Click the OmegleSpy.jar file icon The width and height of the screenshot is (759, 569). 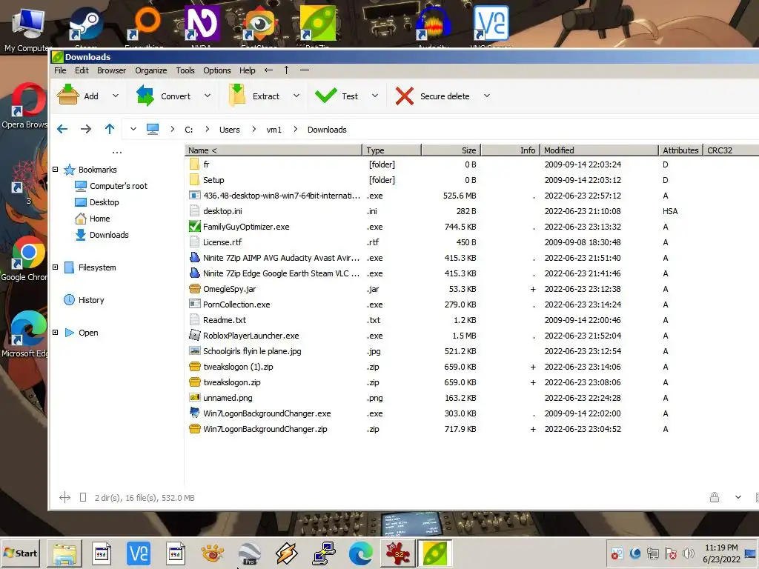click(x=195, y=289)
